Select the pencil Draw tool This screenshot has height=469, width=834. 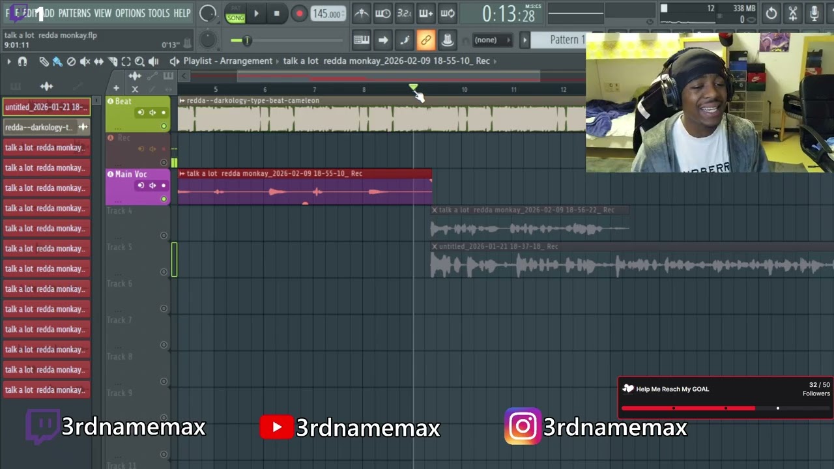click(44, 61)
